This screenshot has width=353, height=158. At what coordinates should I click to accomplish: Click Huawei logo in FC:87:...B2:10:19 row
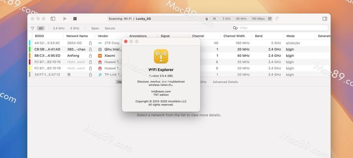pos(100,68)
